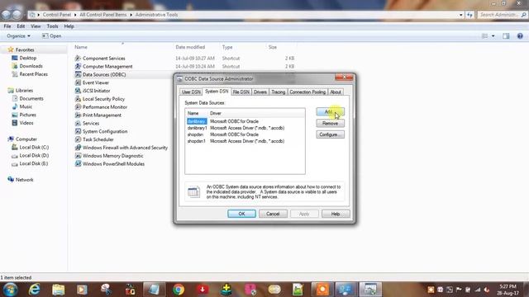Expand address bar history dropdown
This screenshot has width=529, height=297.
[x=461, y=15]
